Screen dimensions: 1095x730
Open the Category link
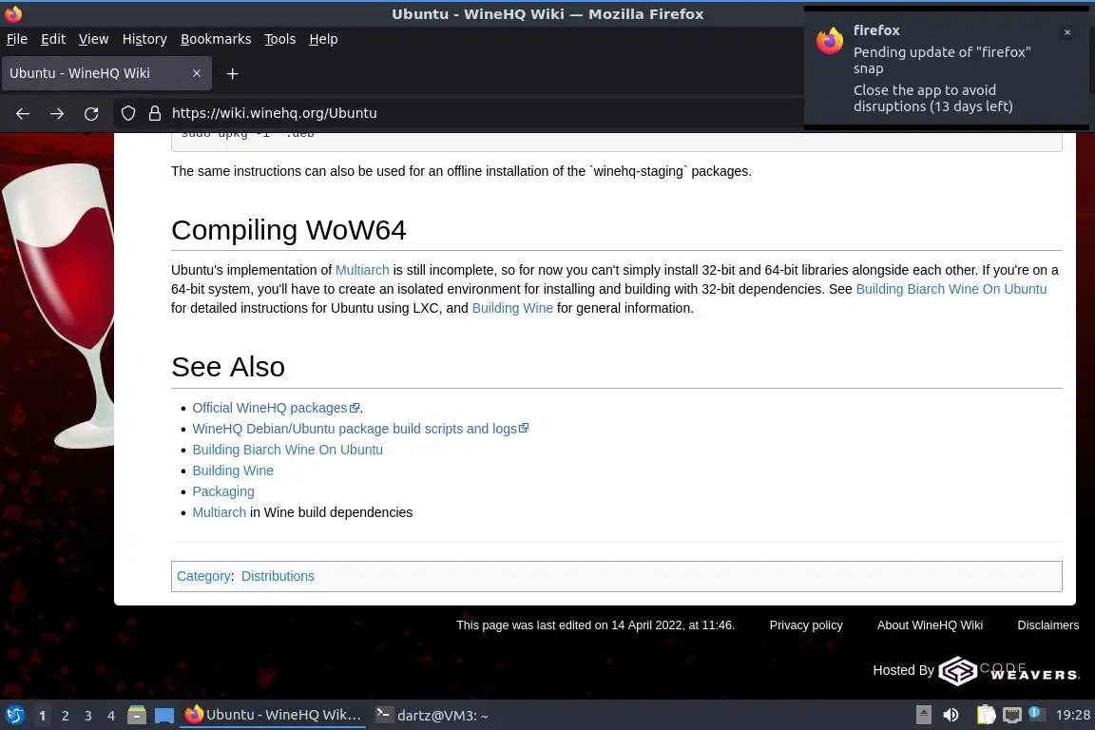(x=204, y=576)
